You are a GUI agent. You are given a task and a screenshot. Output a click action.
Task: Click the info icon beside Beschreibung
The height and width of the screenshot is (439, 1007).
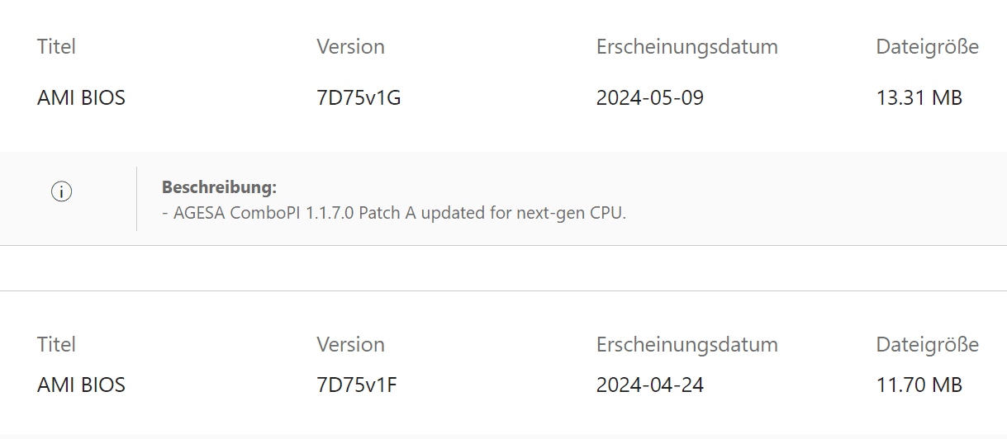[62, 191]
